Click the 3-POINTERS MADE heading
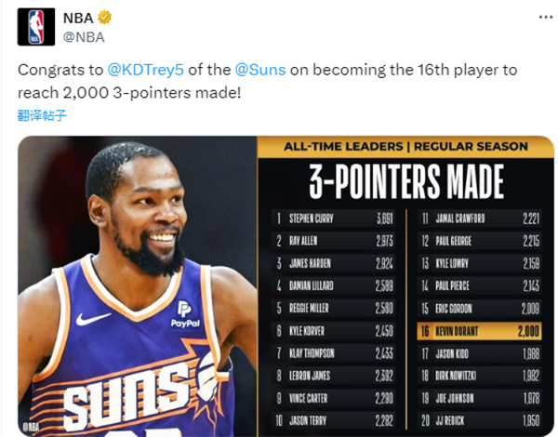 [405, 182]
